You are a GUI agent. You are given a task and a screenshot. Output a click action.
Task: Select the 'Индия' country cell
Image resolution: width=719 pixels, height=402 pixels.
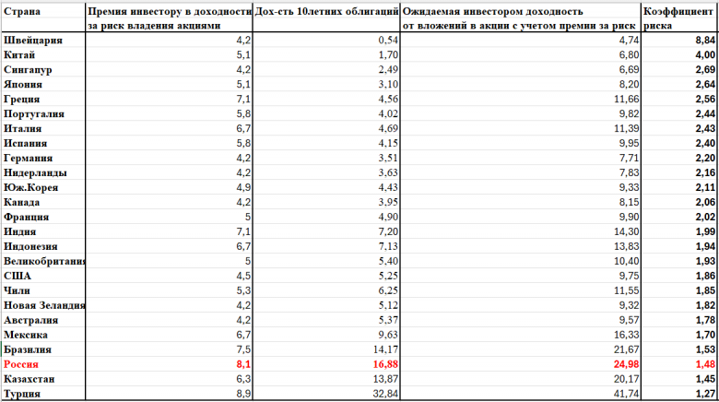point(19,231)
